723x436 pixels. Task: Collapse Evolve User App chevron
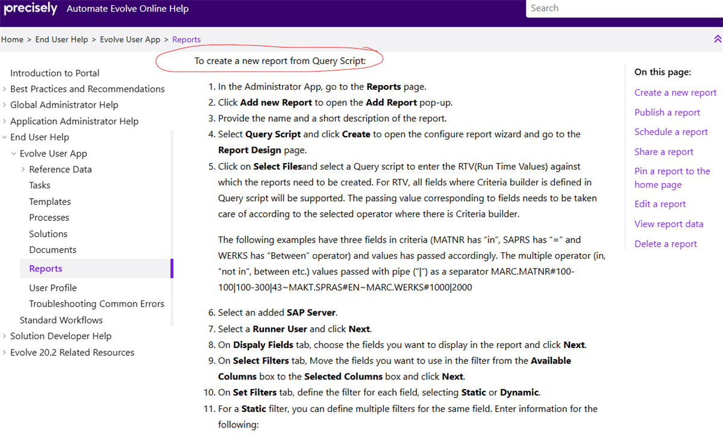coord(14,154)
